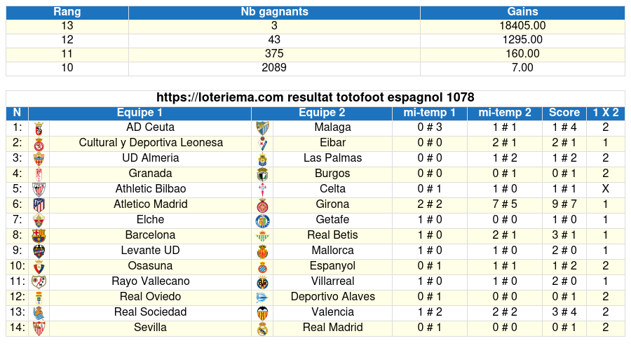Select the Villarreal yellow crest icon
The image size is (631, 350).
262,282
